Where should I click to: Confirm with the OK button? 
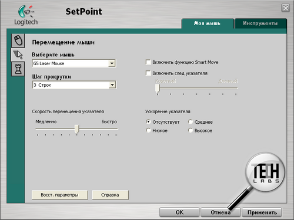pos(179,212)
